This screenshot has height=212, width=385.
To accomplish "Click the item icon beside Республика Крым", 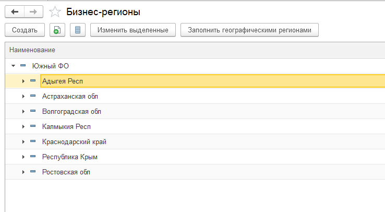I will pyautogui.click(x=33, y=156).
